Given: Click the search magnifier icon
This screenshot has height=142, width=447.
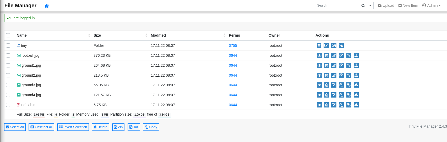Looking at the screenshot, I should [363, 5].
